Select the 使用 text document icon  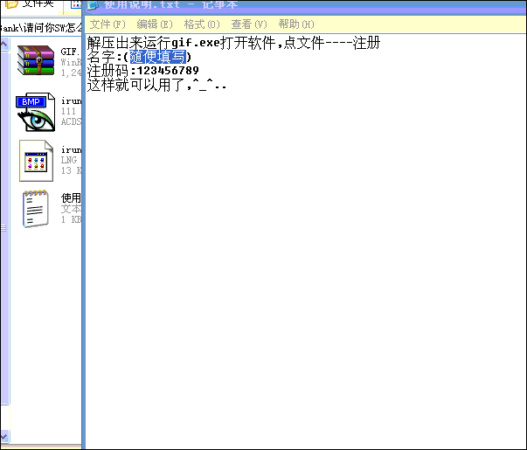point(36,208)
